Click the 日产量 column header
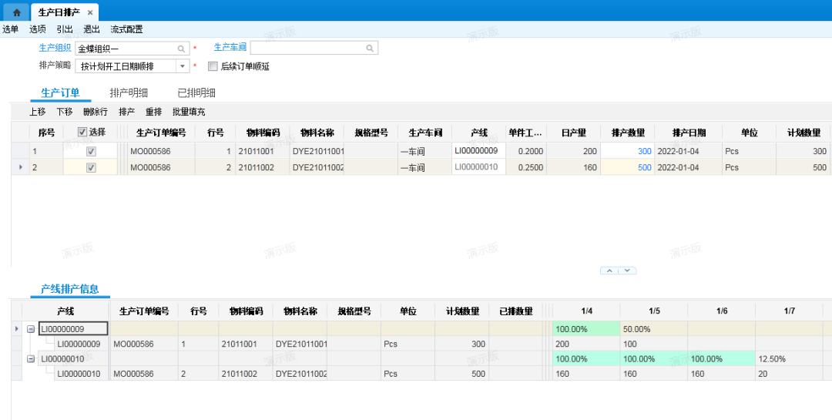The width and height of the screenshot is (832, 420). [x=574, y=133]
